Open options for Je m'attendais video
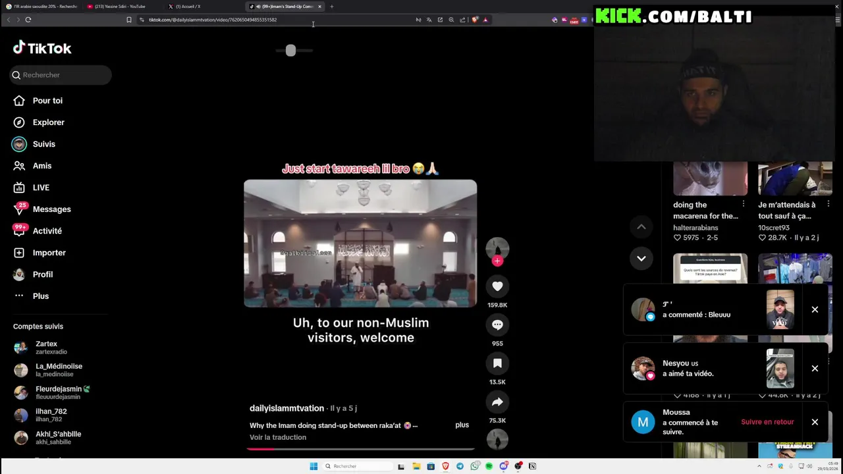The width and height of the screenshot is (843, 474). pyautogui.click(x=828, y=205)
